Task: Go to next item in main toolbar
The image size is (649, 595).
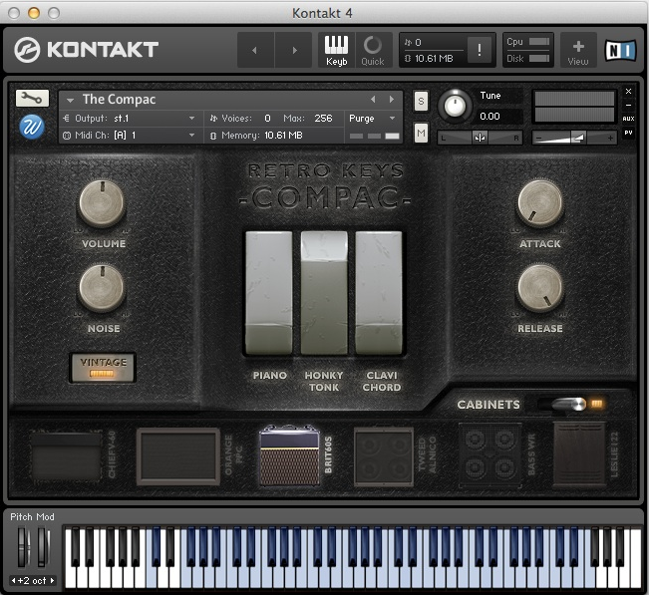Action: point(293,50)
